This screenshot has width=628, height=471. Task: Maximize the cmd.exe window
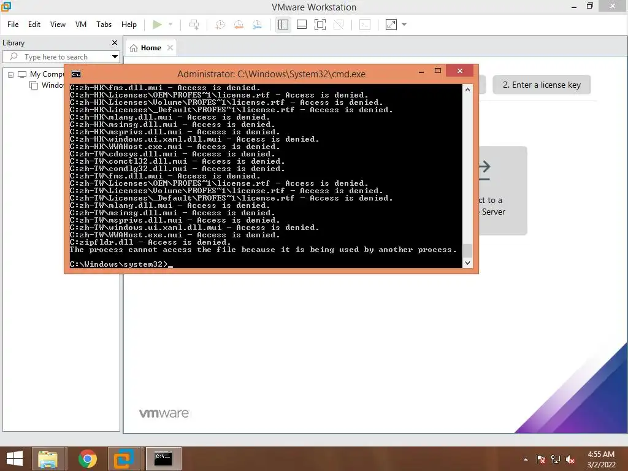click(x=438, y=71)
